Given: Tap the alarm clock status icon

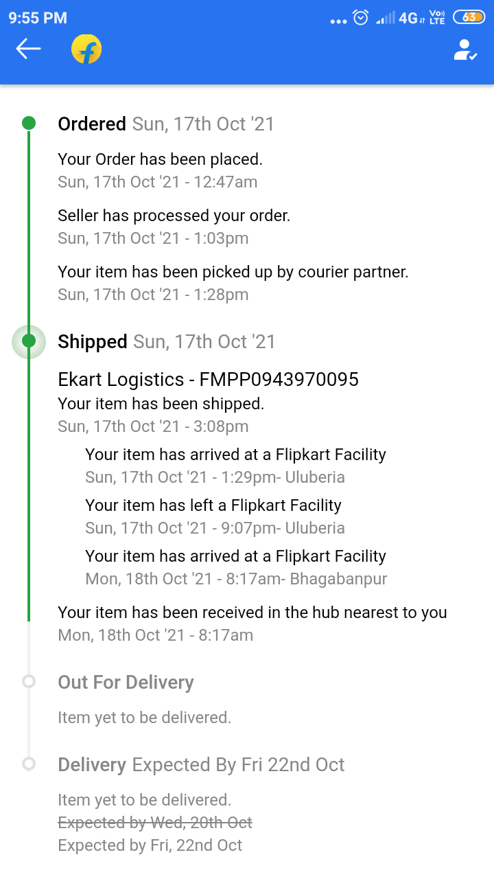Looking at the screenshot, I should [x=361, y=18].
